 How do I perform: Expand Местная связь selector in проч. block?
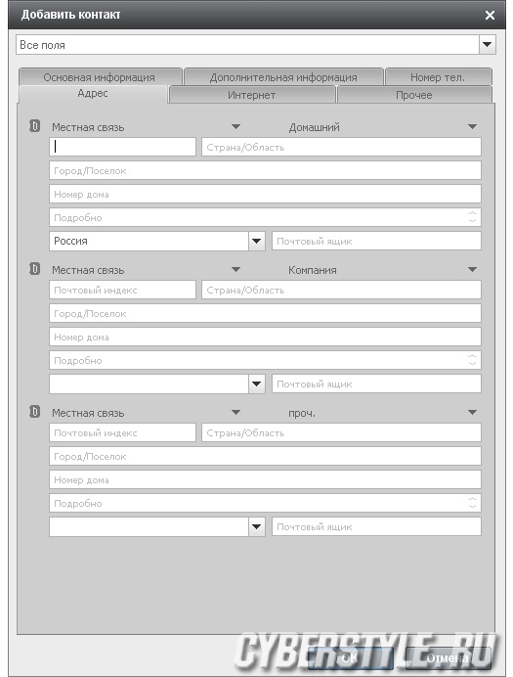pos(235,412)
